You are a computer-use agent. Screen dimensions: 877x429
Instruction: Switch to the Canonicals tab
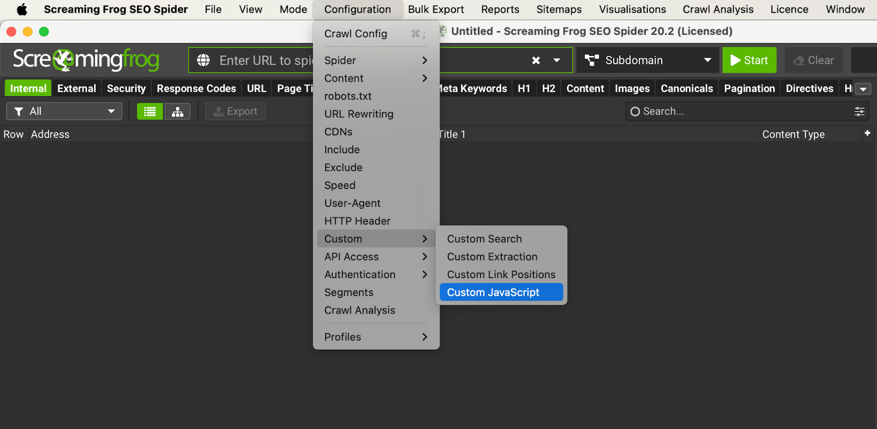coord(687,88)
